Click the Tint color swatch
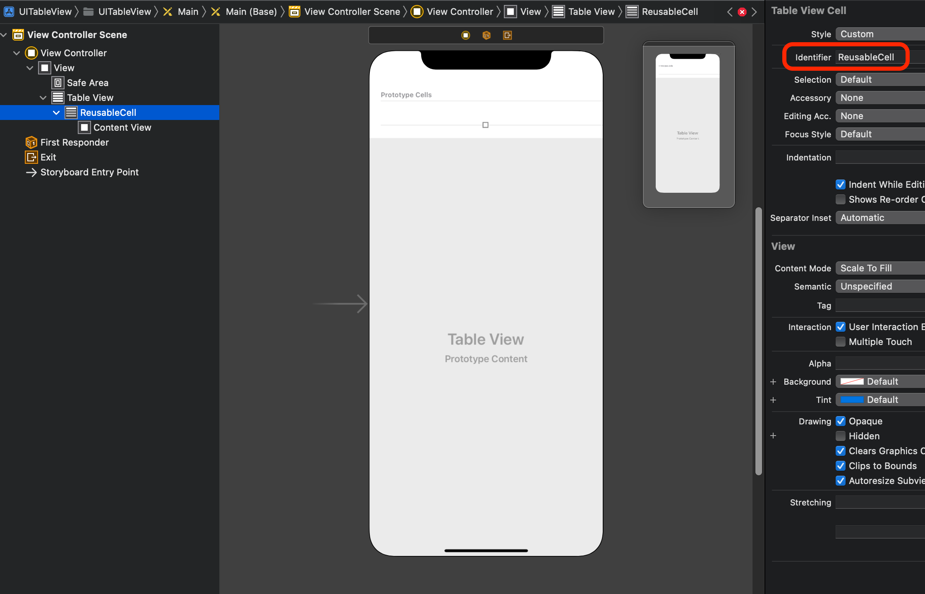The image size is (925, 594). coord(852,400)
